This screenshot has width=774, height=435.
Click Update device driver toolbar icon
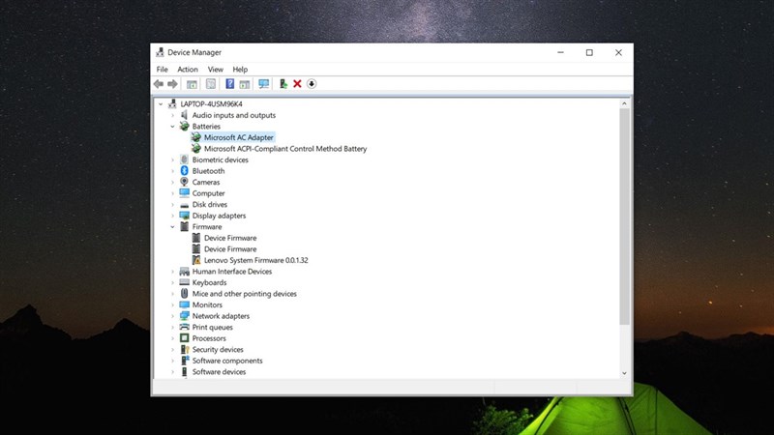pyautogui.click(x=283, y=84)
